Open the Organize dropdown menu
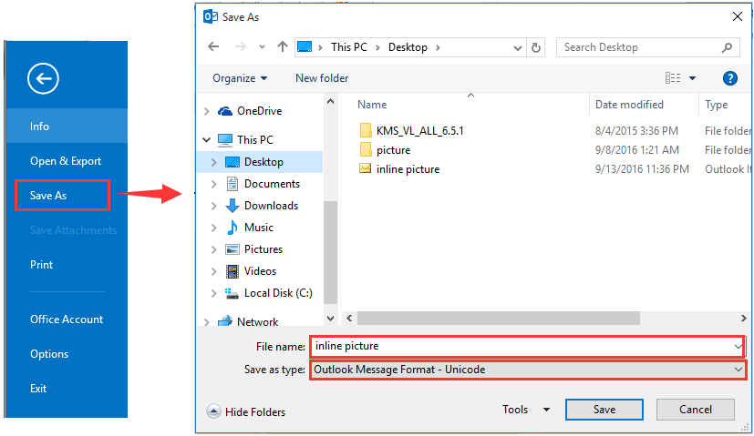Image resolution: width=754 pixels, height=436 pixels. pos(240,78)
